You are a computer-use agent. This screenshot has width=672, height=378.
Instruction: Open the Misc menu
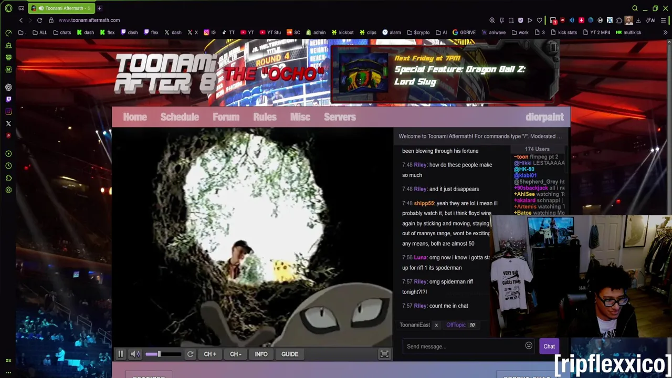[300, 117]
